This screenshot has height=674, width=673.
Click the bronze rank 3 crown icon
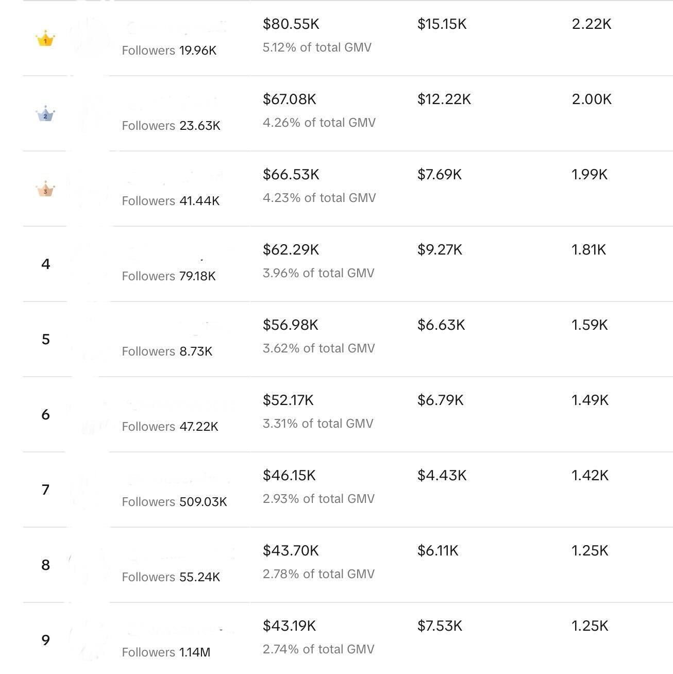45,189
